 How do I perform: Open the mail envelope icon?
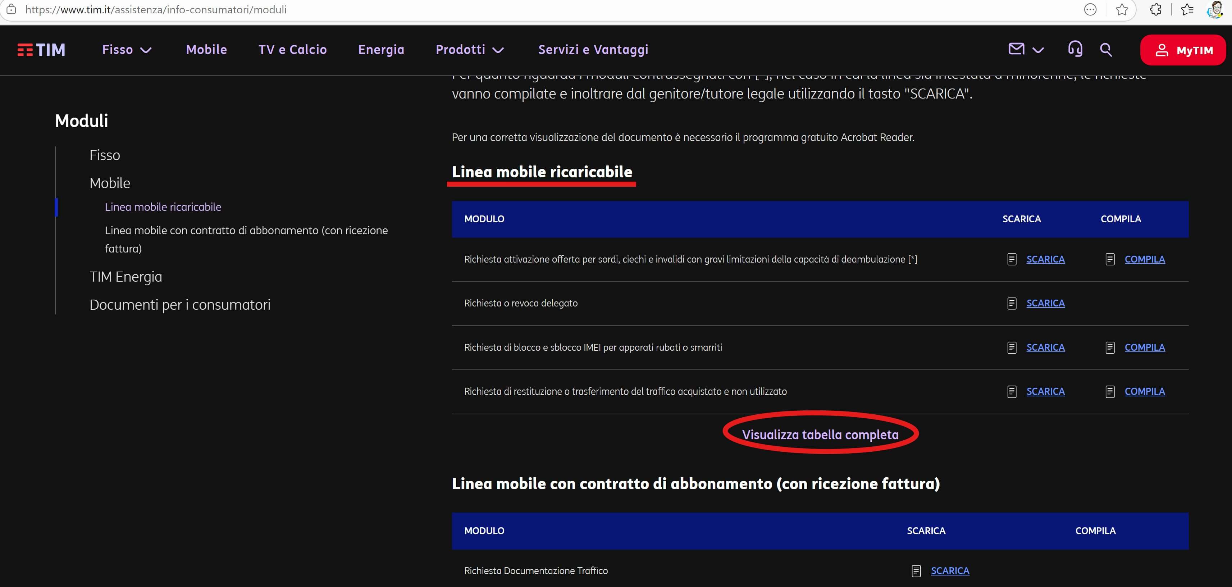click(x=1016, y=49)
